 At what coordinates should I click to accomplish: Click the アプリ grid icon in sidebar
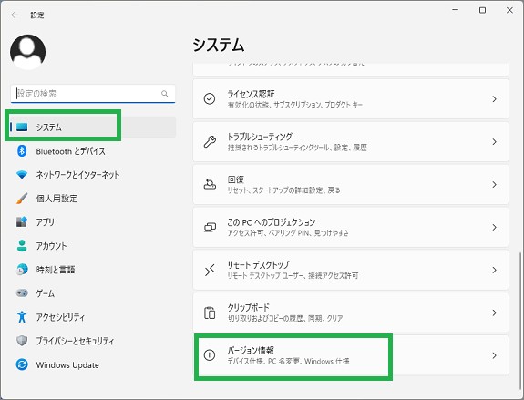(x=22, y=222)
